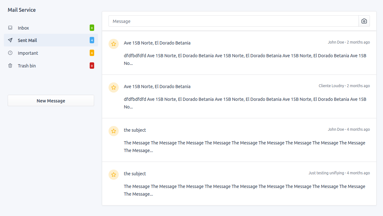This screenshot has height=216, width=383.
Task: Unstar the John Doe message from 4 months ago
Action: click(114, 131)
